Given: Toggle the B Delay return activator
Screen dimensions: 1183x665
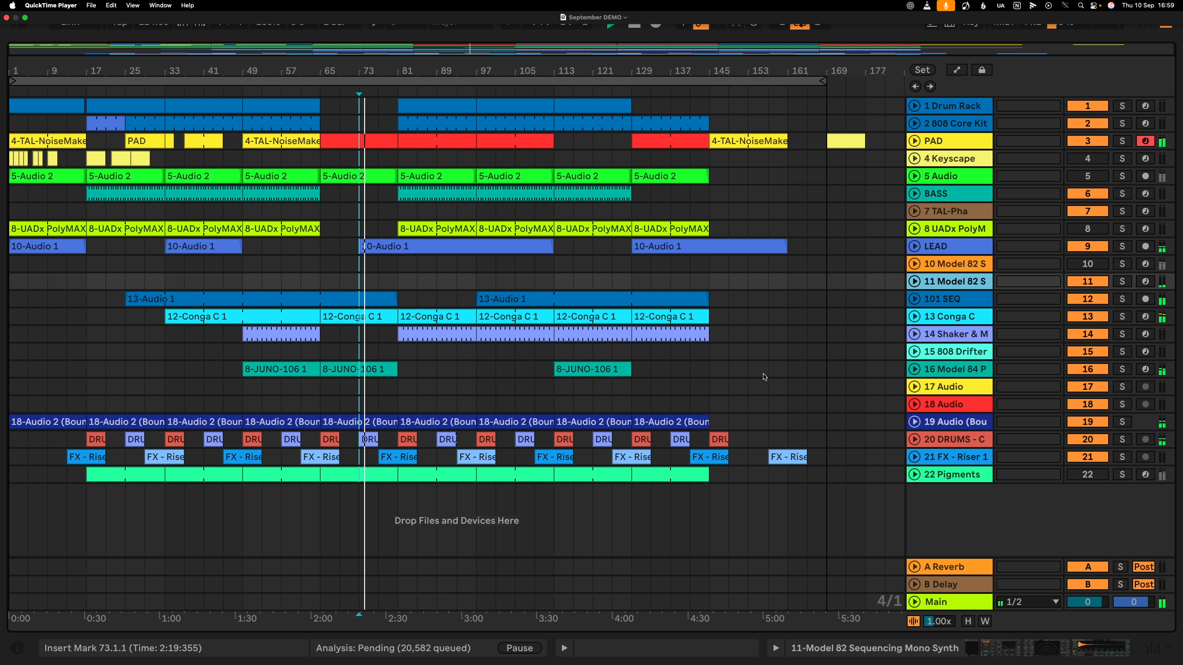Looking at the screenshot, I should (1087, 584).
